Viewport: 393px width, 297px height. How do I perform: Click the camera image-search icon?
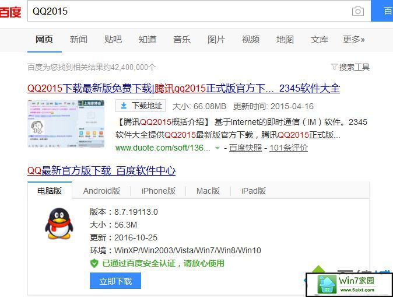pos(358,11)
